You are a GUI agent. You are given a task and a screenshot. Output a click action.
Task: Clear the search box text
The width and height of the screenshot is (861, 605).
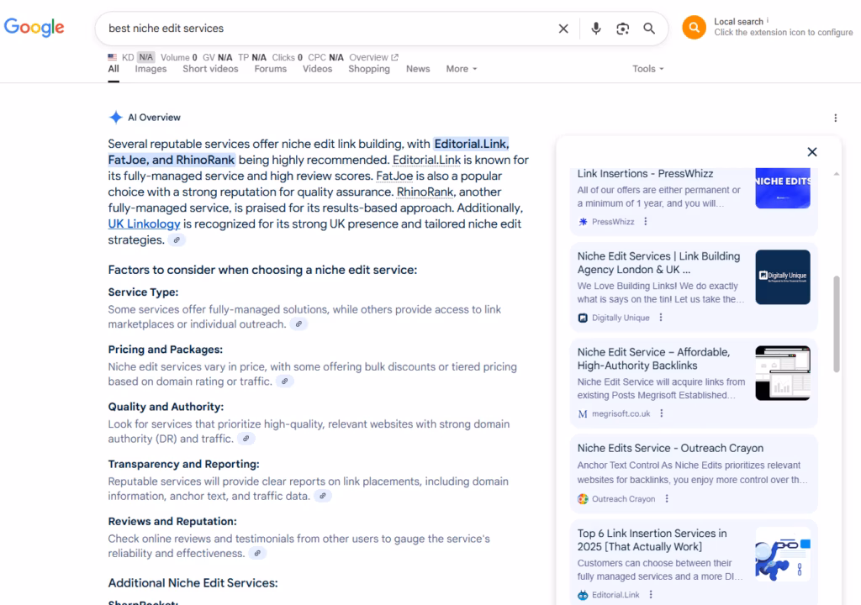[x=563, y=29]
